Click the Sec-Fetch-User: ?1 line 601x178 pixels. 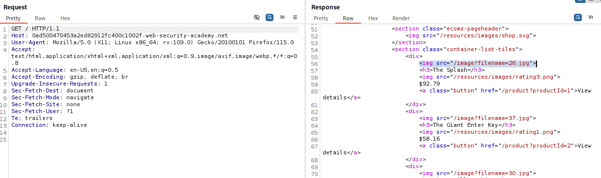42,112
